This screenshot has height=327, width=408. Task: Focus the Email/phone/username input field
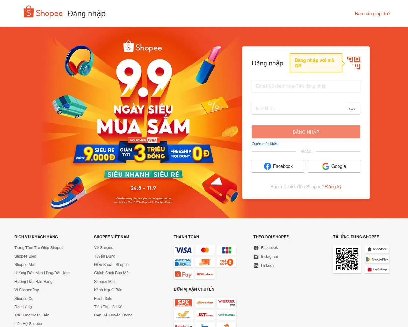point(306,86)
